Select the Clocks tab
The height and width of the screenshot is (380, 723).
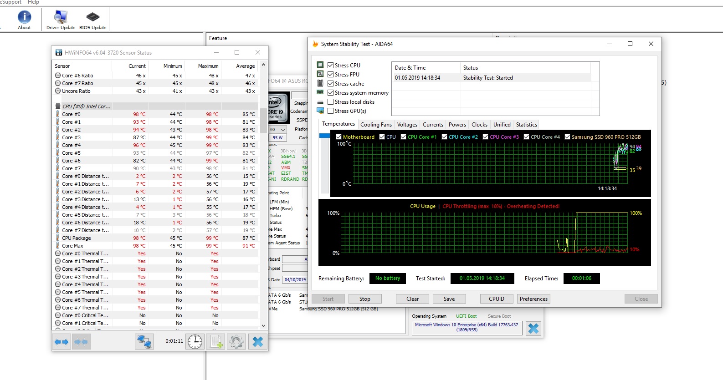(479, 125)
